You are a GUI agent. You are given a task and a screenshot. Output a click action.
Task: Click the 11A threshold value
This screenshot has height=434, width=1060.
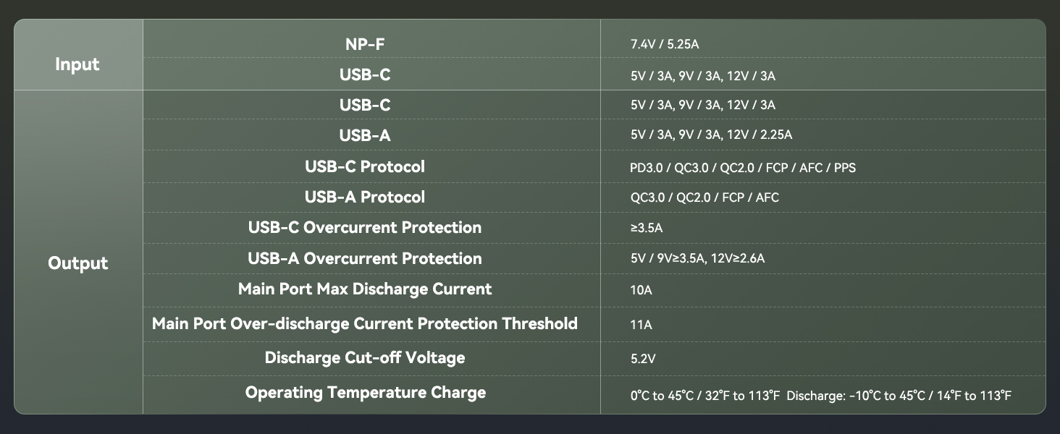click(641, 325)
